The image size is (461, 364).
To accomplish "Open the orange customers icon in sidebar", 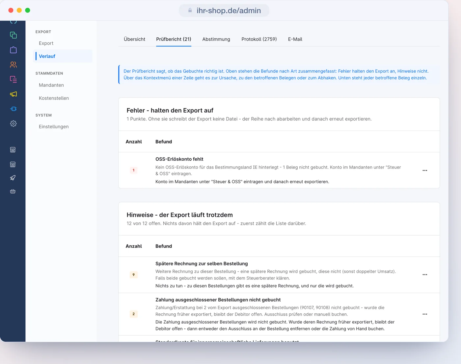I will (x=13, y=65).
